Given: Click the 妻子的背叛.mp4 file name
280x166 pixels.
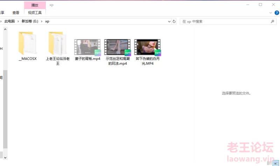Looking at the screenshot, I should pyautogui.click(x=87, y=59).
